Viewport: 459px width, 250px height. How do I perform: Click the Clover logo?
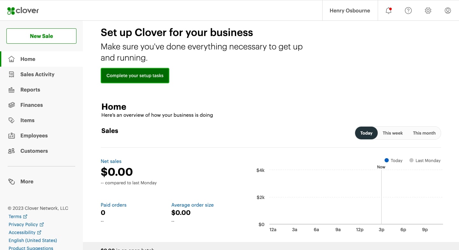pos(23,11)
